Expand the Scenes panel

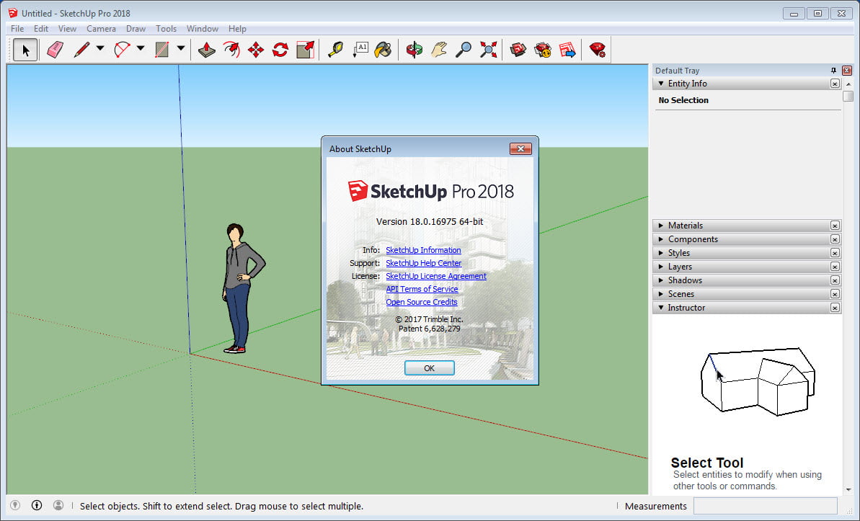661,294
